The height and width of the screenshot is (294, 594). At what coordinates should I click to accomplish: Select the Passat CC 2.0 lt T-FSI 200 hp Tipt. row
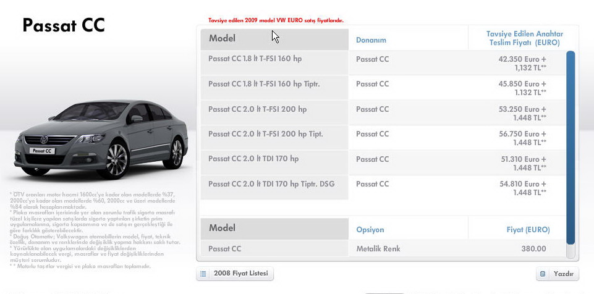pos(266,134)
